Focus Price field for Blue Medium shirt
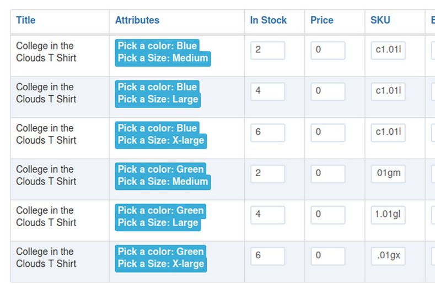Screen dimensions: 435x284 (328, 51)
